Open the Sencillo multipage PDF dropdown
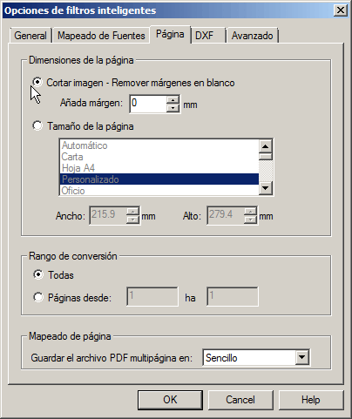 click(x=301, y=358)
